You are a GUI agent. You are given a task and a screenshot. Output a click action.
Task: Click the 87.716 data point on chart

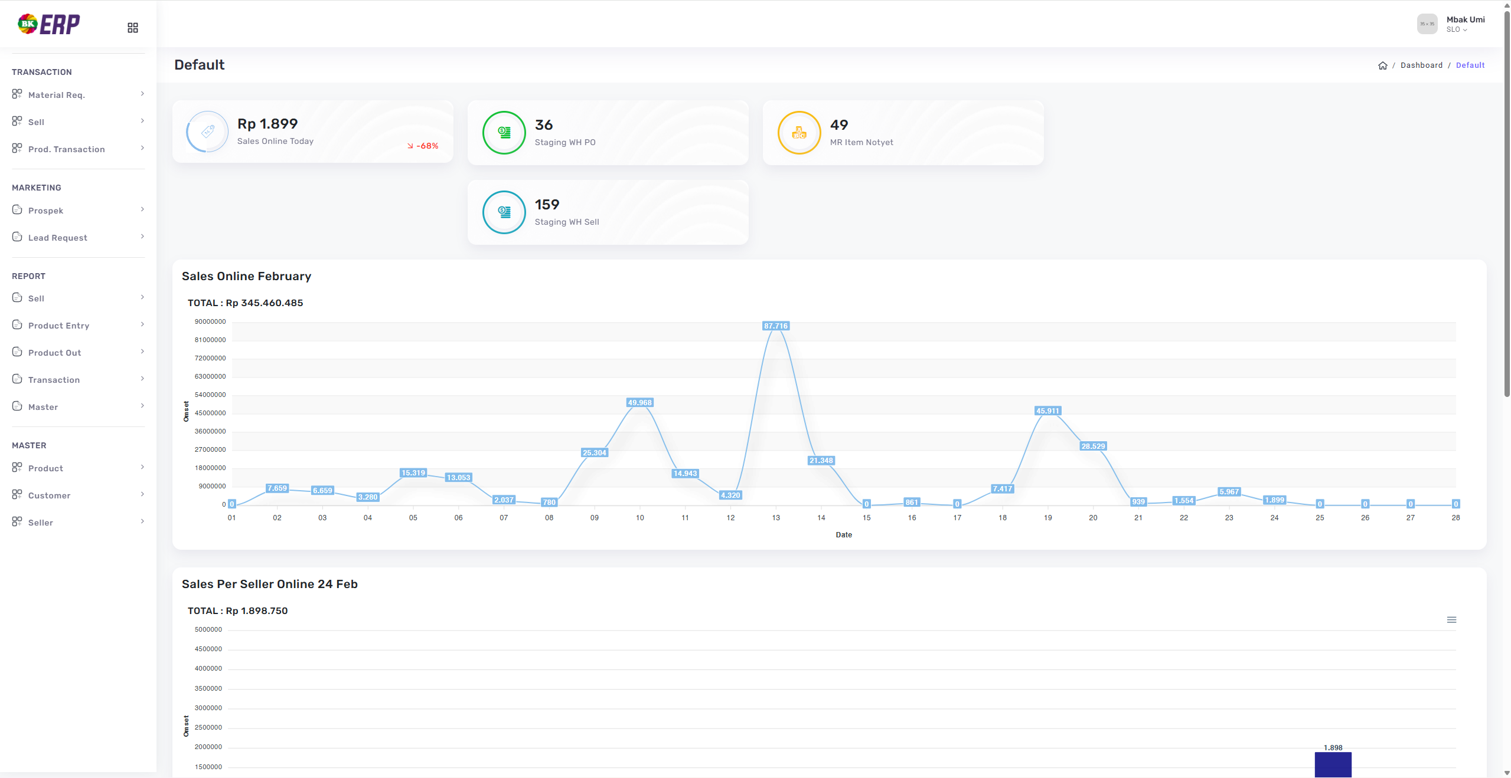[x=775, y=326]
